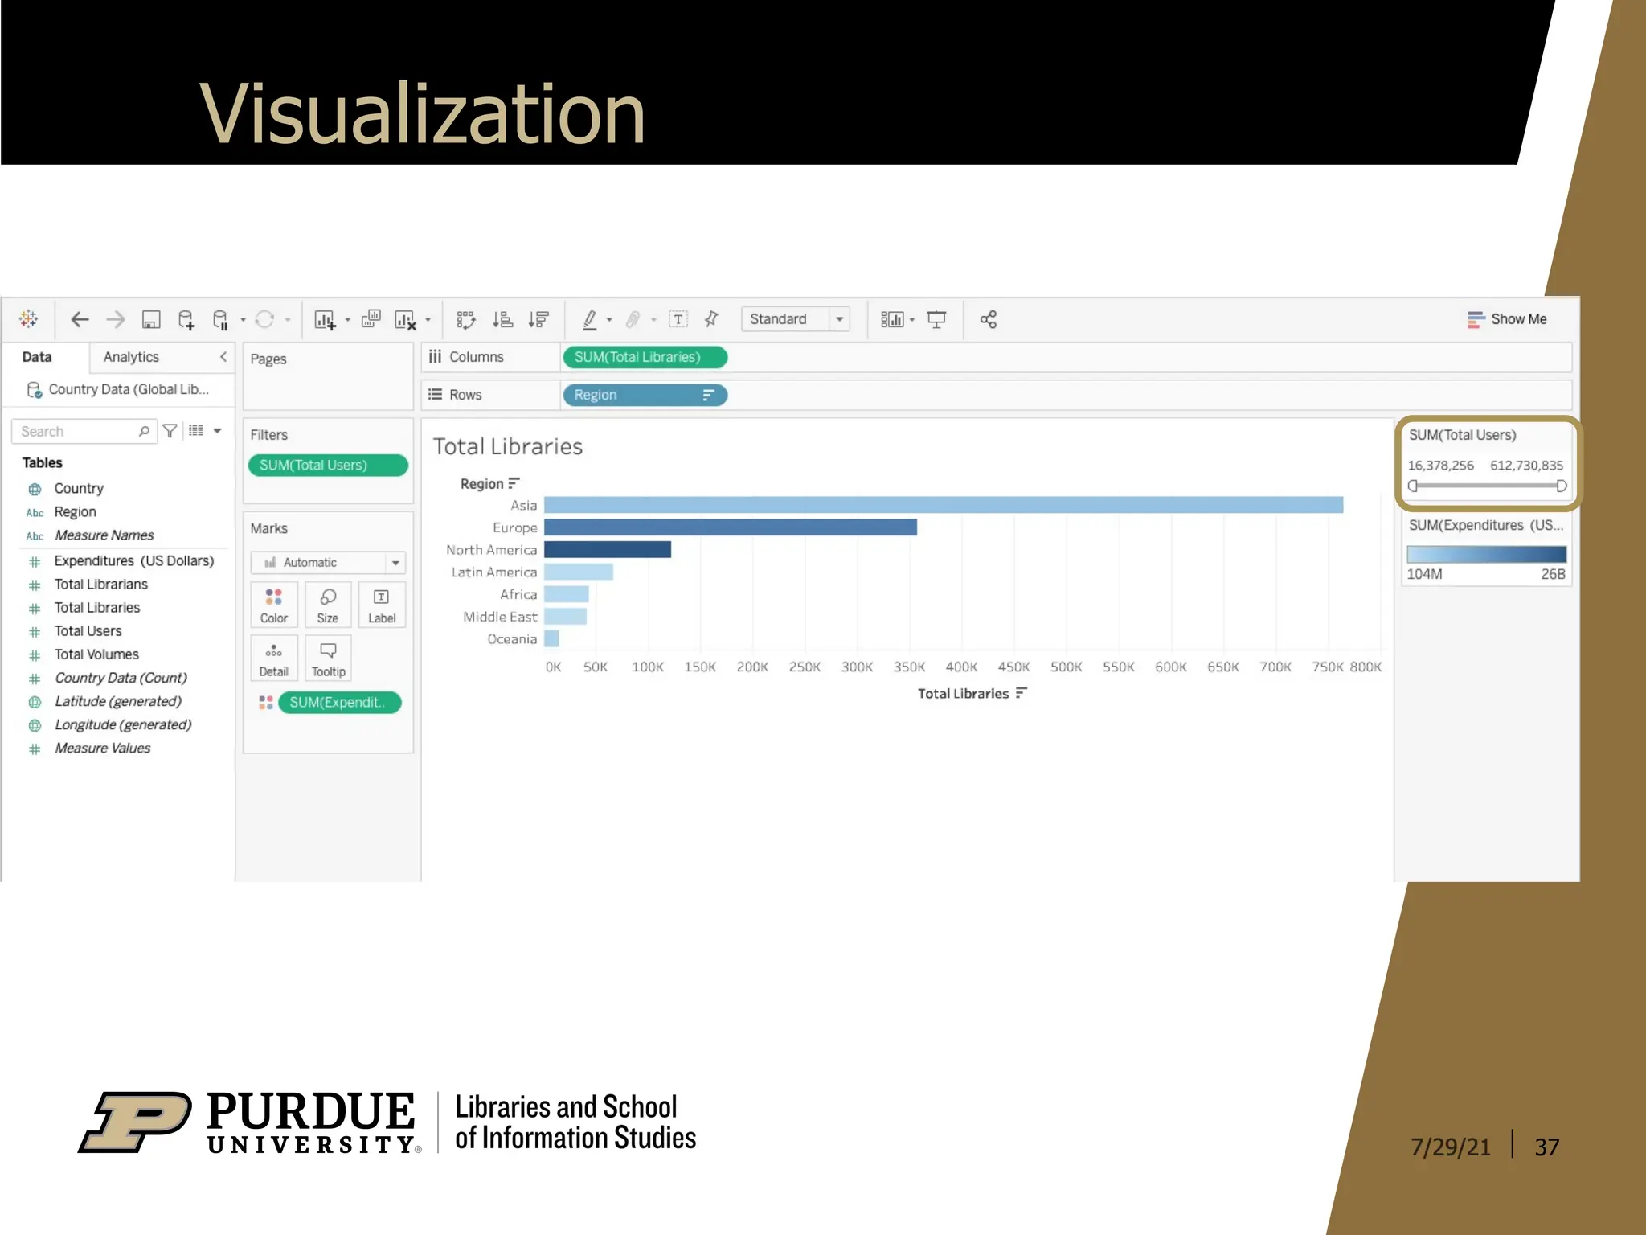Click the Refresh data icon
The image size is (1646, 1235).
(x=264, y=319)
